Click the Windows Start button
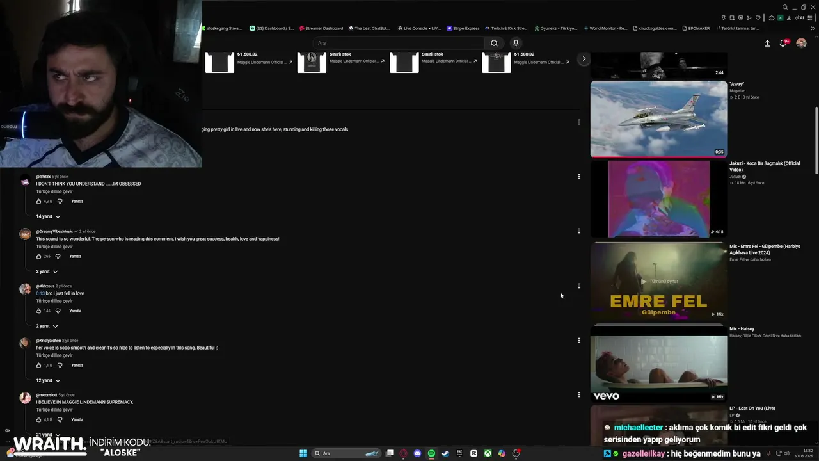819x461 pixels. click(x=303, y=453)
